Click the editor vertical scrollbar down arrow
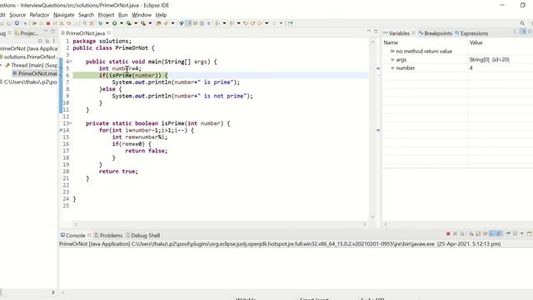This screenshot has height=300, width=533. point(372,217)
